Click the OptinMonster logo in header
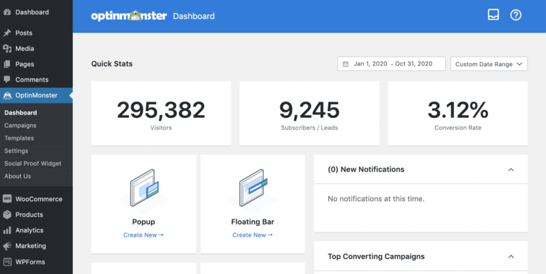This screenshot has width=546, height=274. point(129,16)
